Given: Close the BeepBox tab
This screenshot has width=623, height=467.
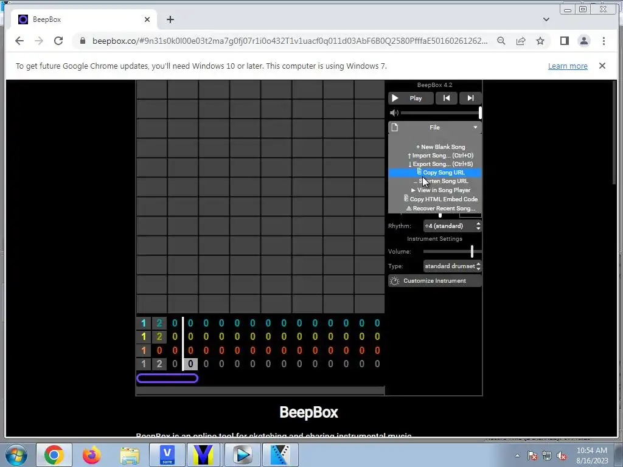Looking at the screenshot, I should tap(147, 19).
